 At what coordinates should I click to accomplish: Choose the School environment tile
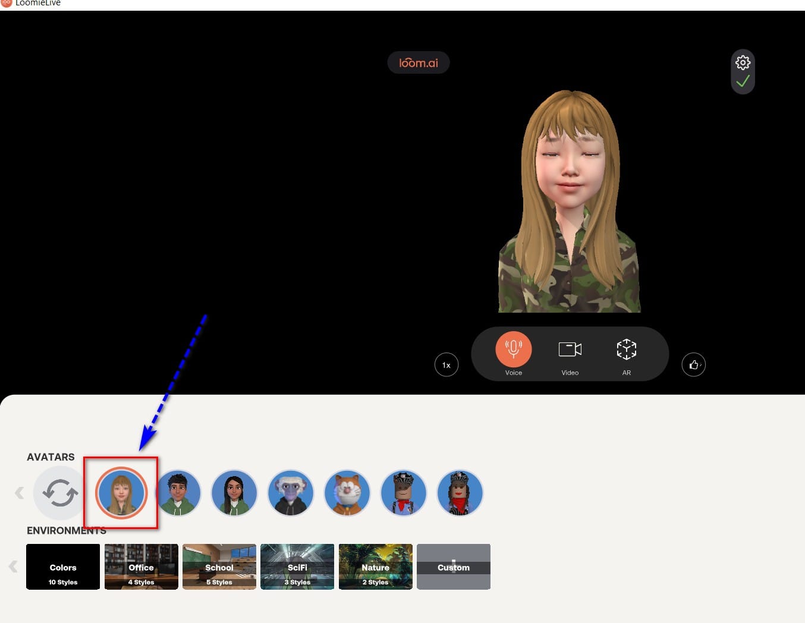pos(219,567)
